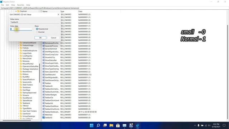This screenshot has width=229, height=129.
Task: Click the TaskbarSizeMove value icon
Action: pos(43,106)
